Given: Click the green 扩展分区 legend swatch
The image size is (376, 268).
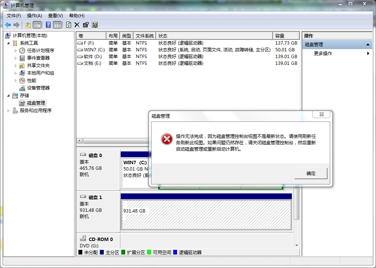Looking at the screenshot, I should tap(123, 252).
